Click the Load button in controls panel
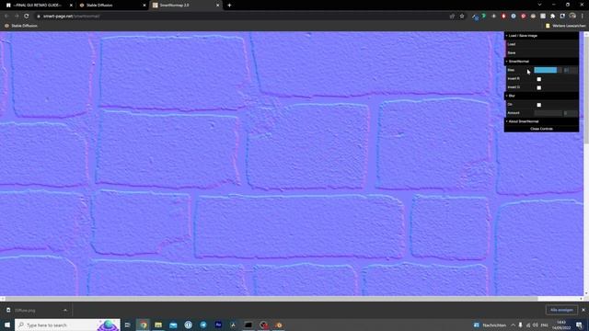 point(541,44)
